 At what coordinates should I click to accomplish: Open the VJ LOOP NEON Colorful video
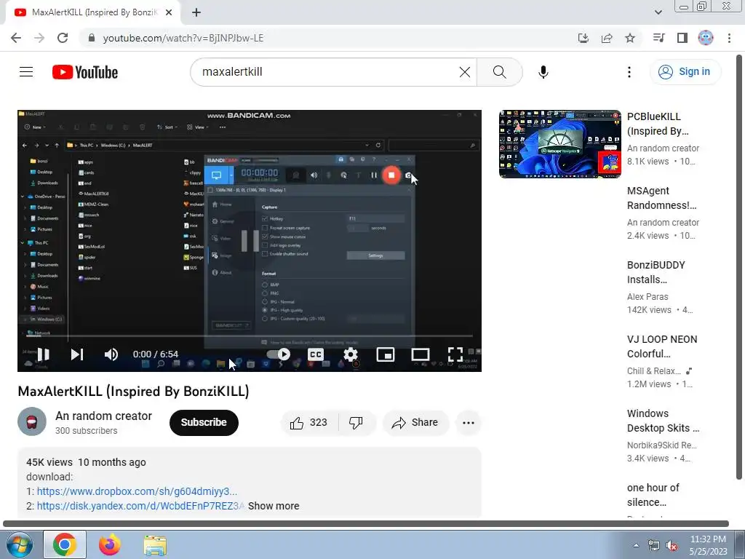662,346
